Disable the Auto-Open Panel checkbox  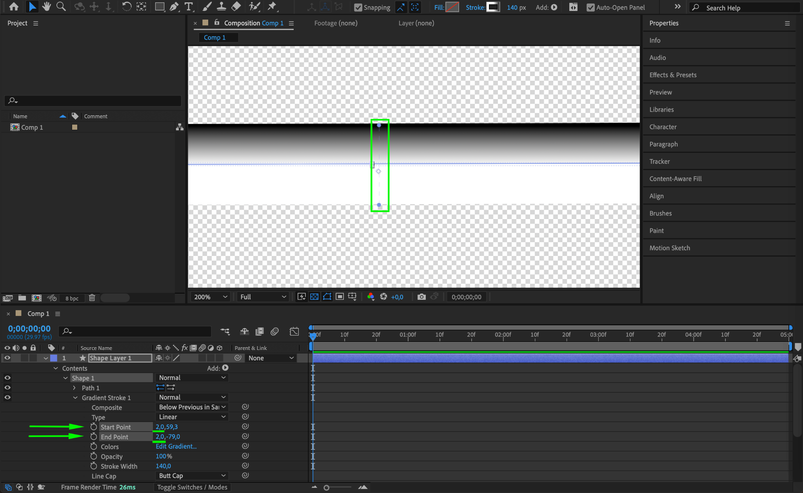(x=590, y=7)
